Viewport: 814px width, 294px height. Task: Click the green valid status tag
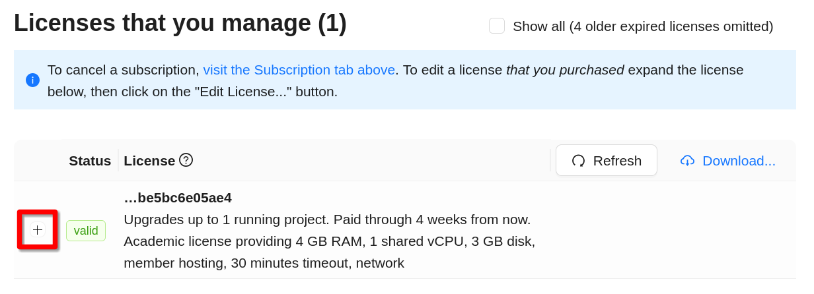[x=86, y=231]
